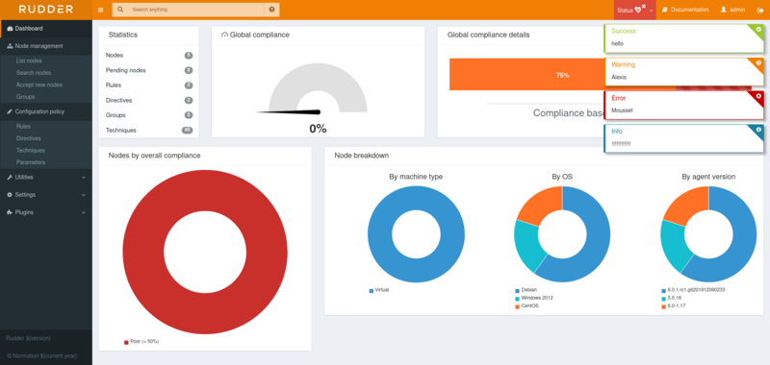Toggle the CentOS legend swatch

(517, 306)
